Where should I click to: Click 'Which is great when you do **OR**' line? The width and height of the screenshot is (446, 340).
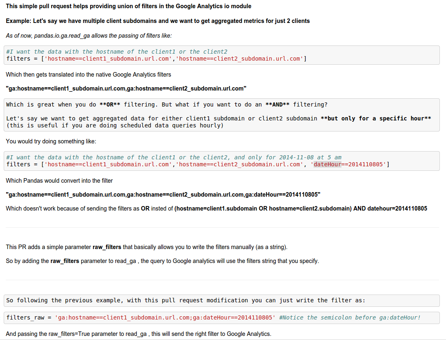(x=167, y=104)
